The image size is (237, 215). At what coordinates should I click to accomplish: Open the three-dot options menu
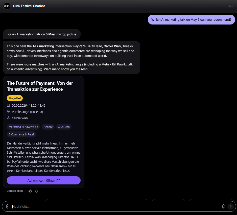click(x=231, y=6)
